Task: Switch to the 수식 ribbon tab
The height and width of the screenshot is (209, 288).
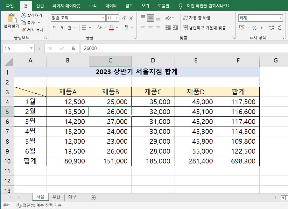Action: coord(93,6)
